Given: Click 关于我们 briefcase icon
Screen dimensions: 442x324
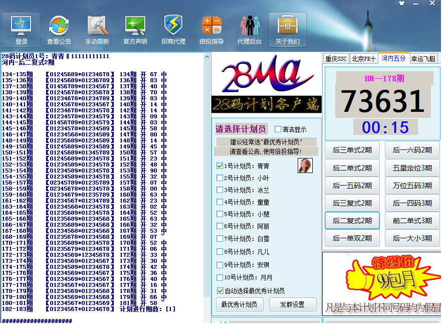Looking at the screenshot, I should (x=288, y=25).
